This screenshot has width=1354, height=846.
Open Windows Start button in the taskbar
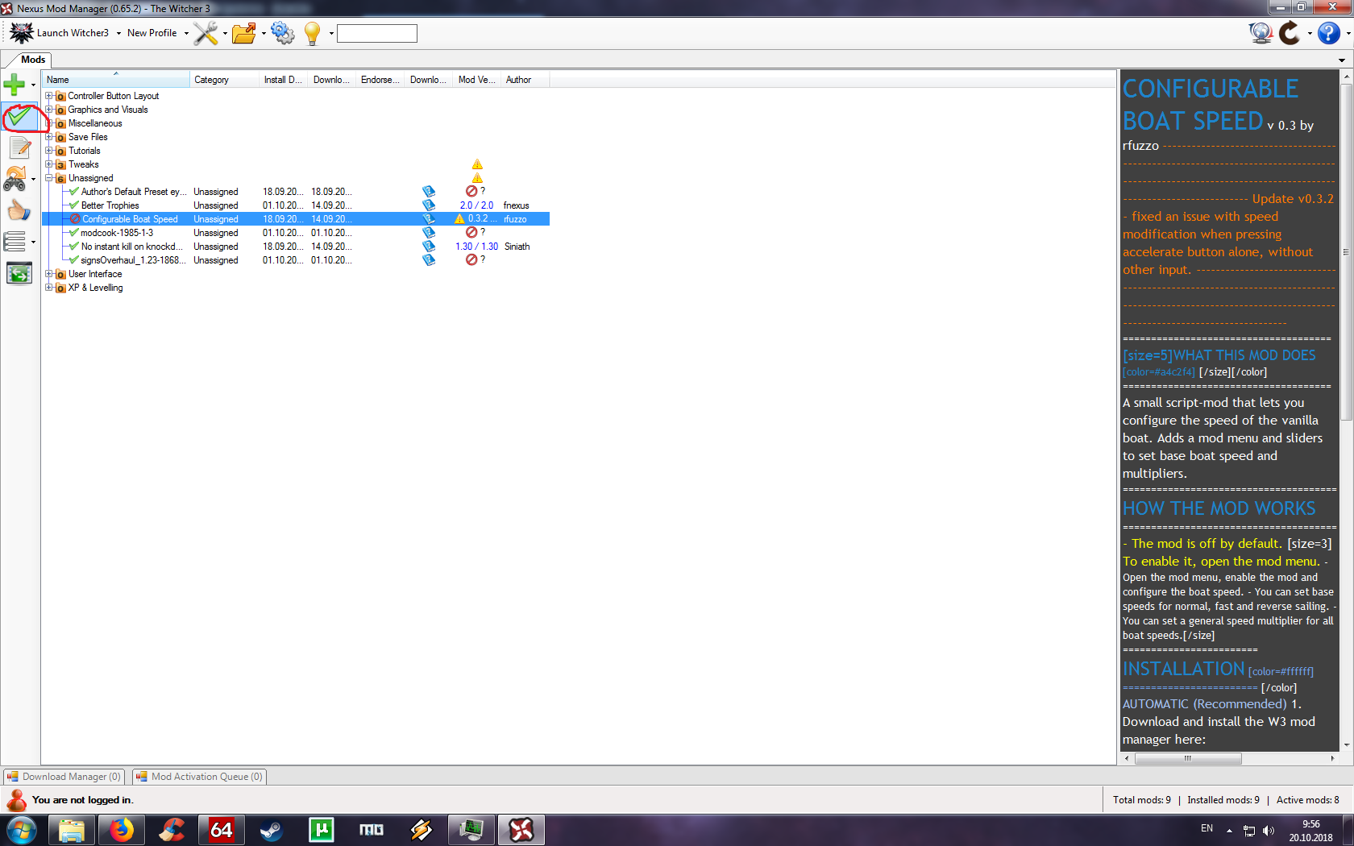point(21,830)
